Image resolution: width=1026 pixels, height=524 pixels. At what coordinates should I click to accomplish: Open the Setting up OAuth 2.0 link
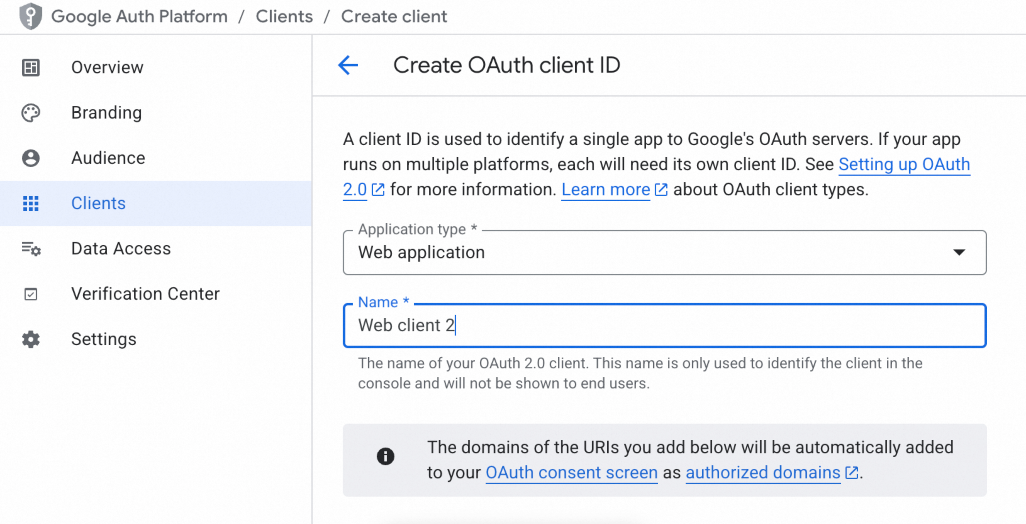tap(904, 164)
